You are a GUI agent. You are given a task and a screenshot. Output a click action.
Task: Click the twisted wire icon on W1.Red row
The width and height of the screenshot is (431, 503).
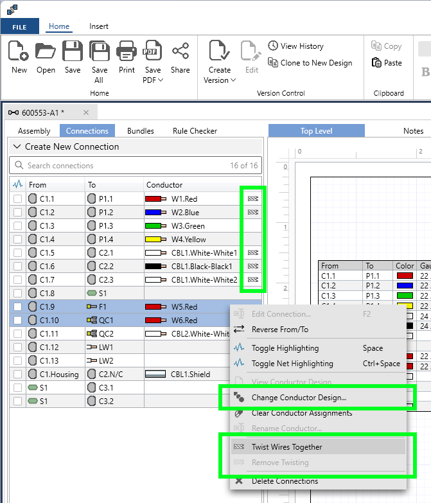click(x=252, y=199)
